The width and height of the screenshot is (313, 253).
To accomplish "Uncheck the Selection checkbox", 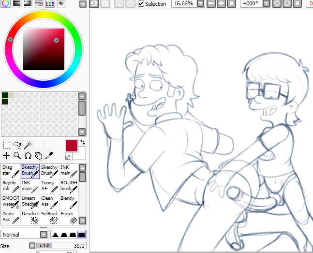I will coord(141,3).
